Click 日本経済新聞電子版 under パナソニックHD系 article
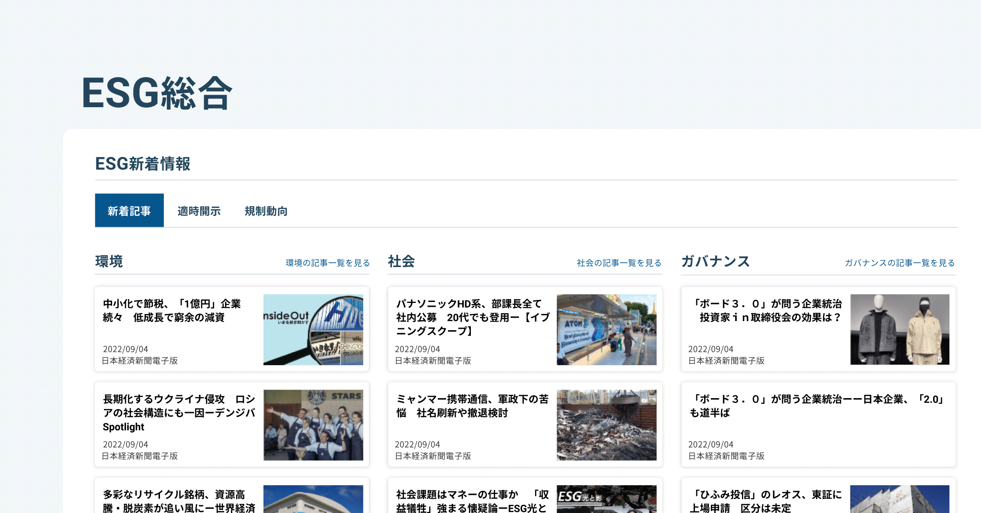Viewport: 981px width, 513px height. pyautogui.click(x=433, y=361)
